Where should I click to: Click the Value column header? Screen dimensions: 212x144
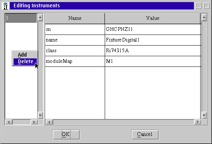pos(153,18)
